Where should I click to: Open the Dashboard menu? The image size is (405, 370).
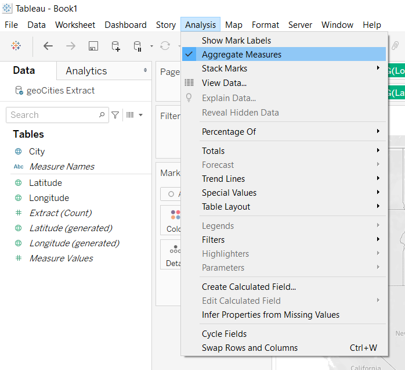tap(125, 25)
